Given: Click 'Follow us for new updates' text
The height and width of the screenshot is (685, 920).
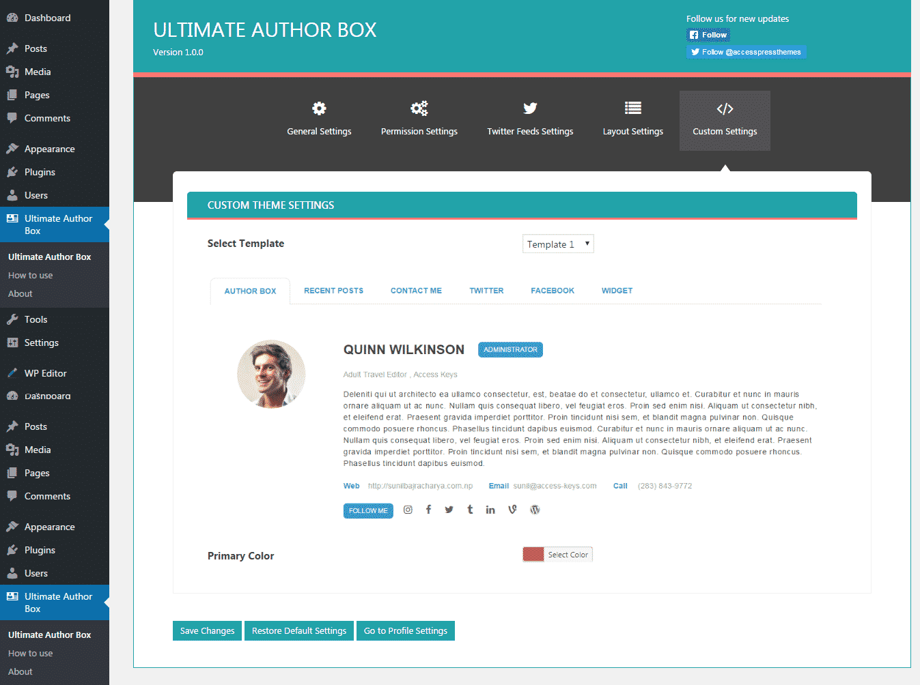Looking at the screenshot, I should click(x=738, y=19).
